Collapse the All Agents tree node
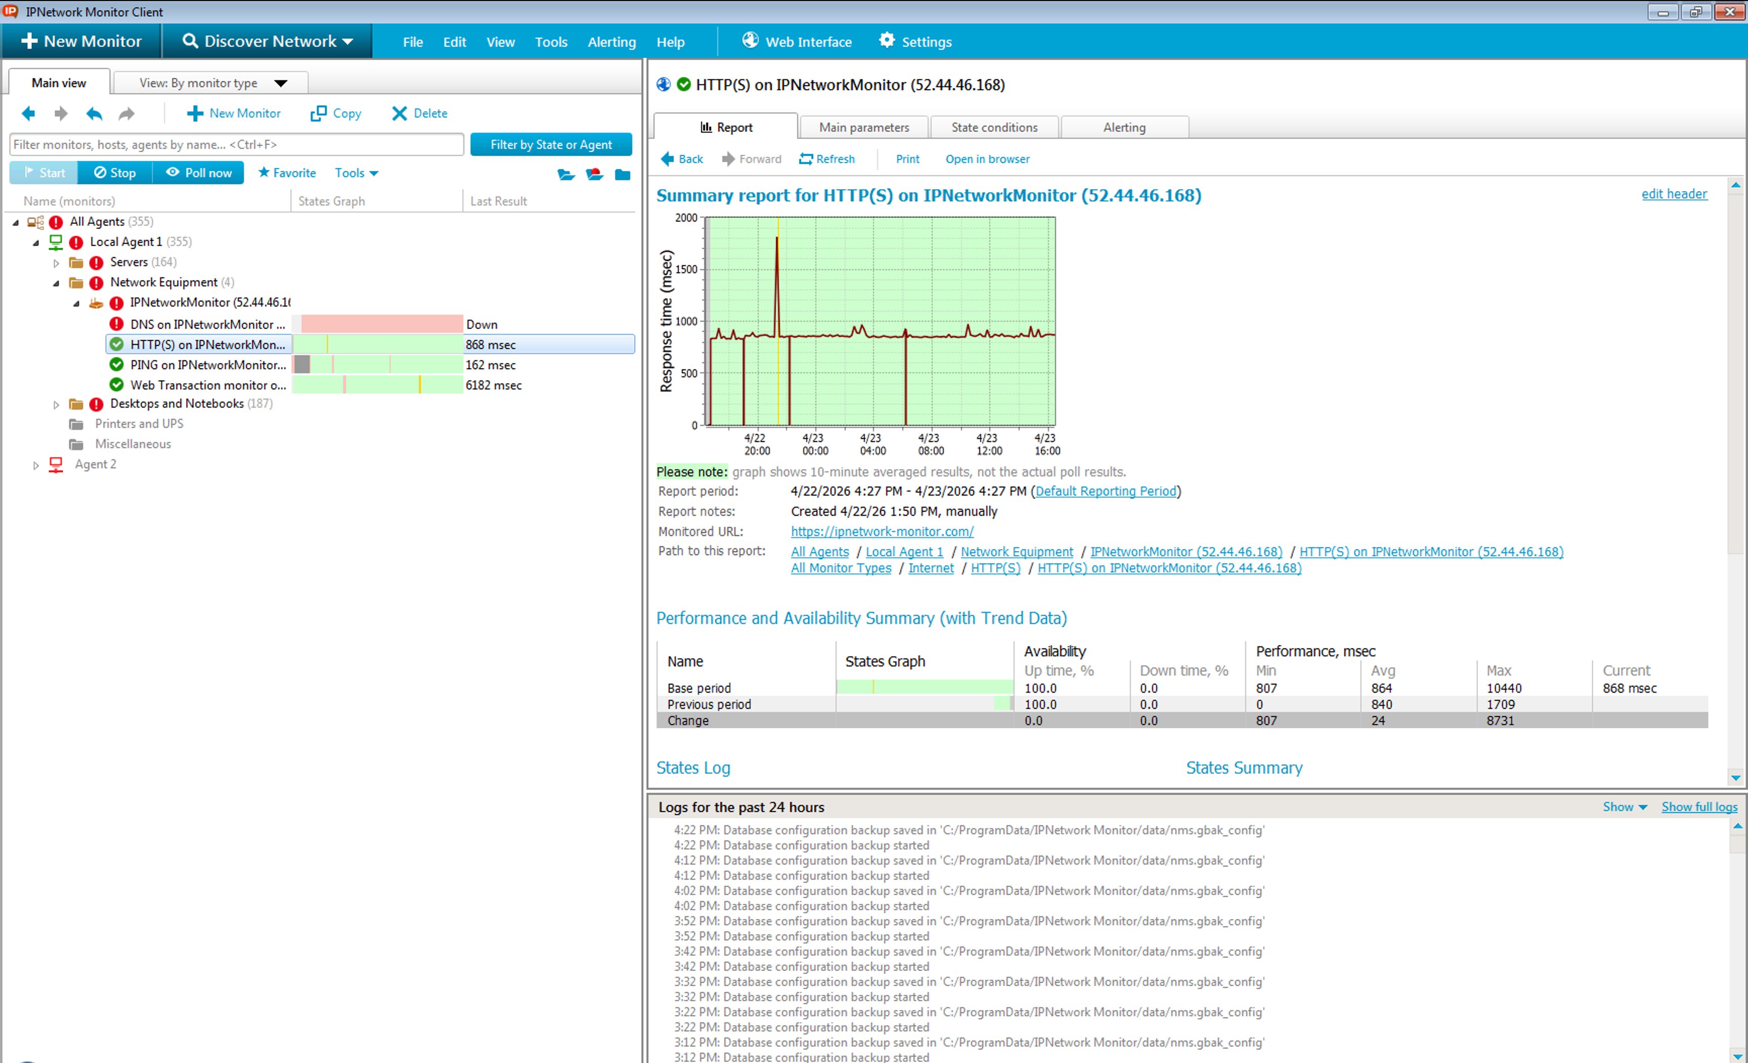Screen dimensions: 1748x1063 (x=16, y=223)
